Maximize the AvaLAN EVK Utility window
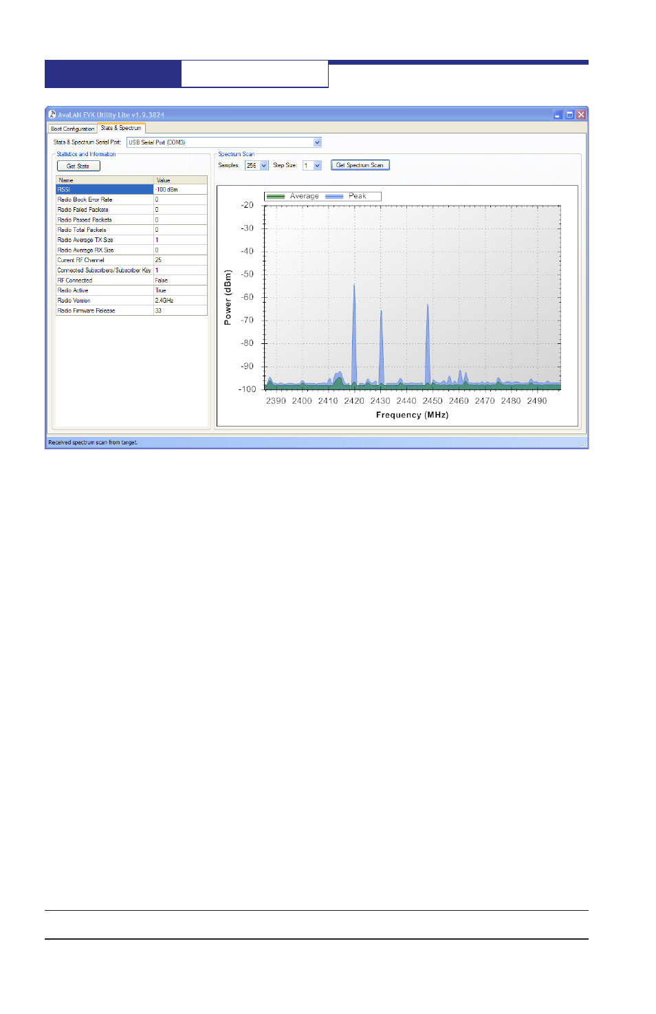The image size is (656, 1014). 569,115
